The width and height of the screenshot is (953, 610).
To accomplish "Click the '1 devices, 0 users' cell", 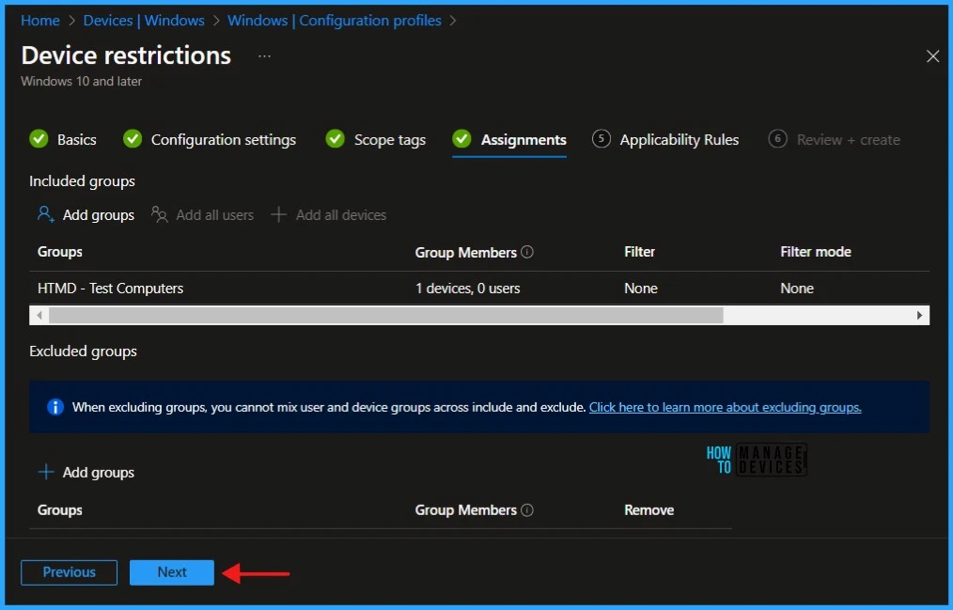I will 467,288.
